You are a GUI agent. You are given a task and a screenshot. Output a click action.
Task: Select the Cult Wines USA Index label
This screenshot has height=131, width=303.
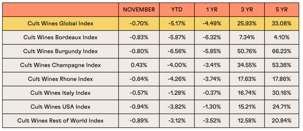click(x=61, y=107)
